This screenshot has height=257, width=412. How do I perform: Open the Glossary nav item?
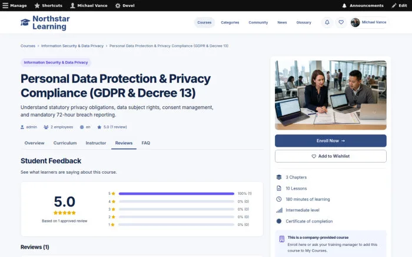point(304,22)
